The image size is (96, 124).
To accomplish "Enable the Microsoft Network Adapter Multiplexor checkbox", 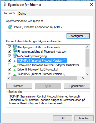I will [9, 65].
